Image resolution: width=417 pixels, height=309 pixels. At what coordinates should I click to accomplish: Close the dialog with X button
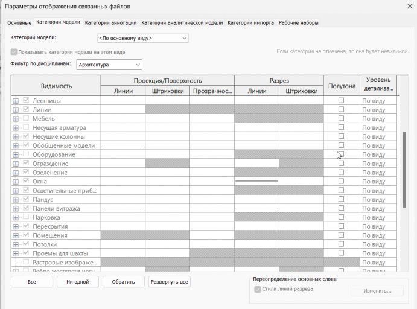(x=410, y=6)
